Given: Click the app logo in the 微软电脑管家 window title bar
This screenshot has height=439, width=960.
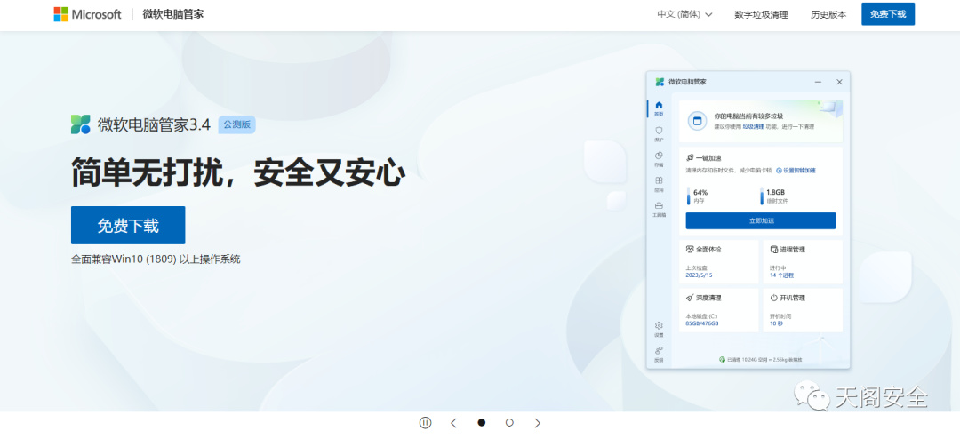Looking at the screenshot, I should (x=660, y=82).
